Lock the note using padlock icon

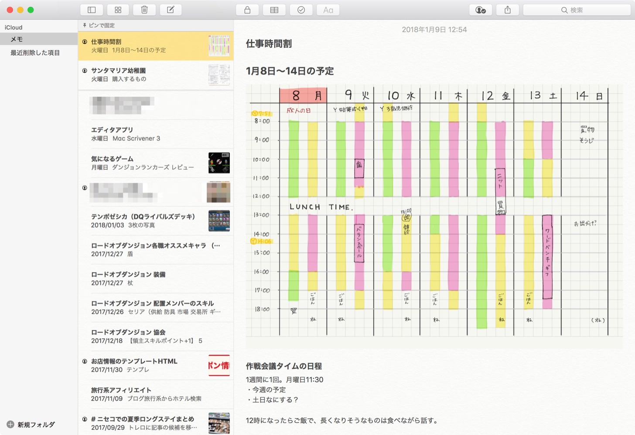click(247, 10)
